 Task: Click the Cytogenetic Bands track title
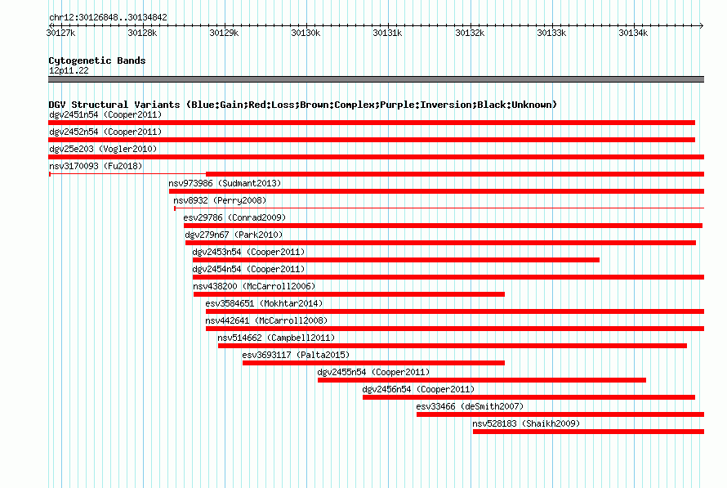pos(97,60)
